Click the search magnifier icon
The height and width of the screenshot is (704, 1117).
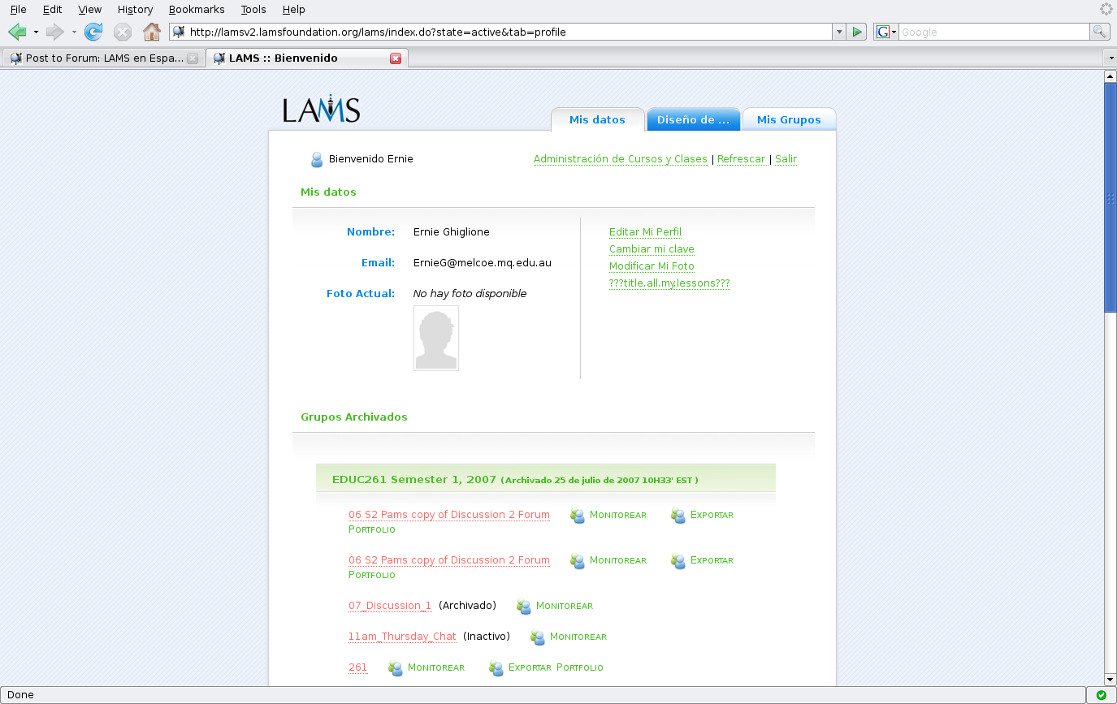point(1099,32)
